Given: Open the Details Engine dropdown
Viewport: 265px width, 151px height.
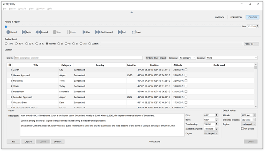Looking at the screenshot, I should pos(211,133).
